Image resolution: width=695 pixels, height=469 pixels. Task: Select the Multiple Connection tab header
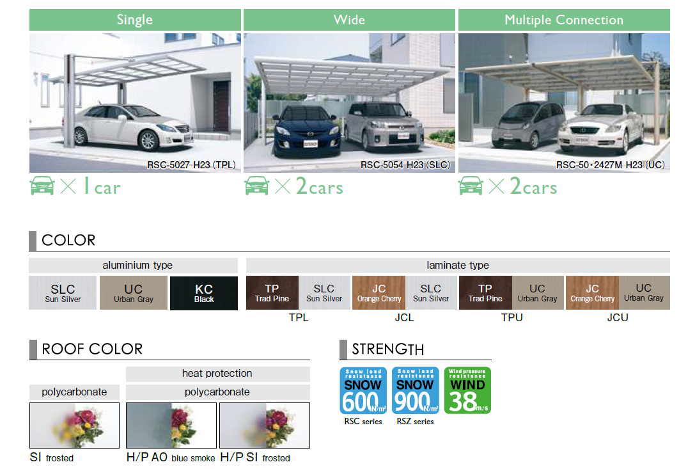pyautogui.click(x=563, y=20)
